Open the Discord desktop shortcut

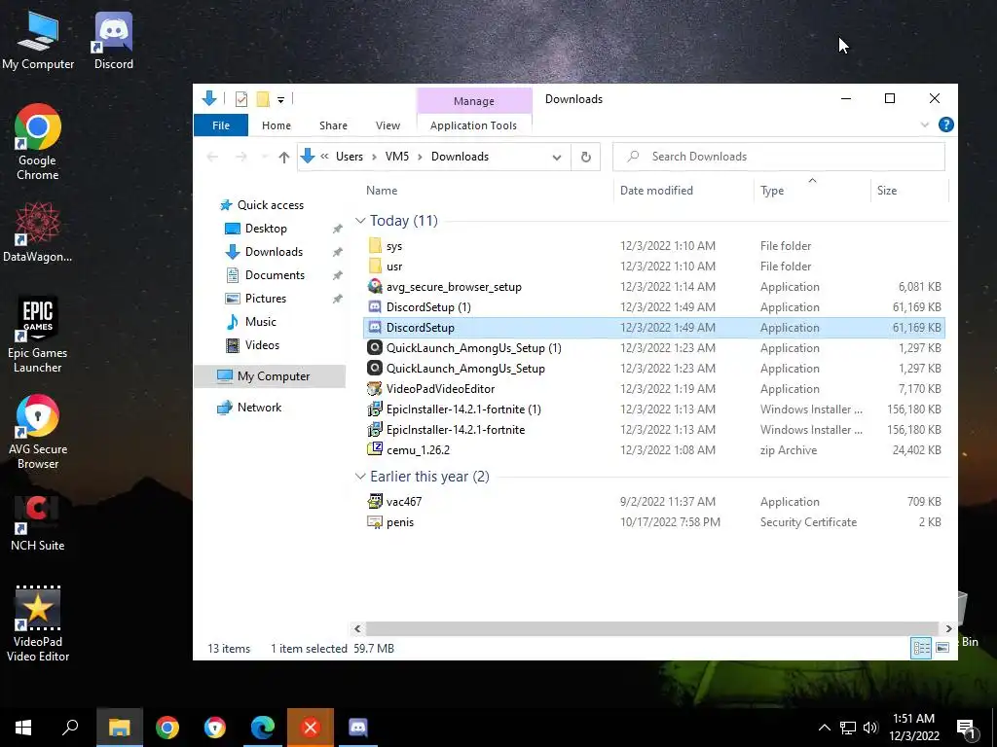(x=114, y=41)
